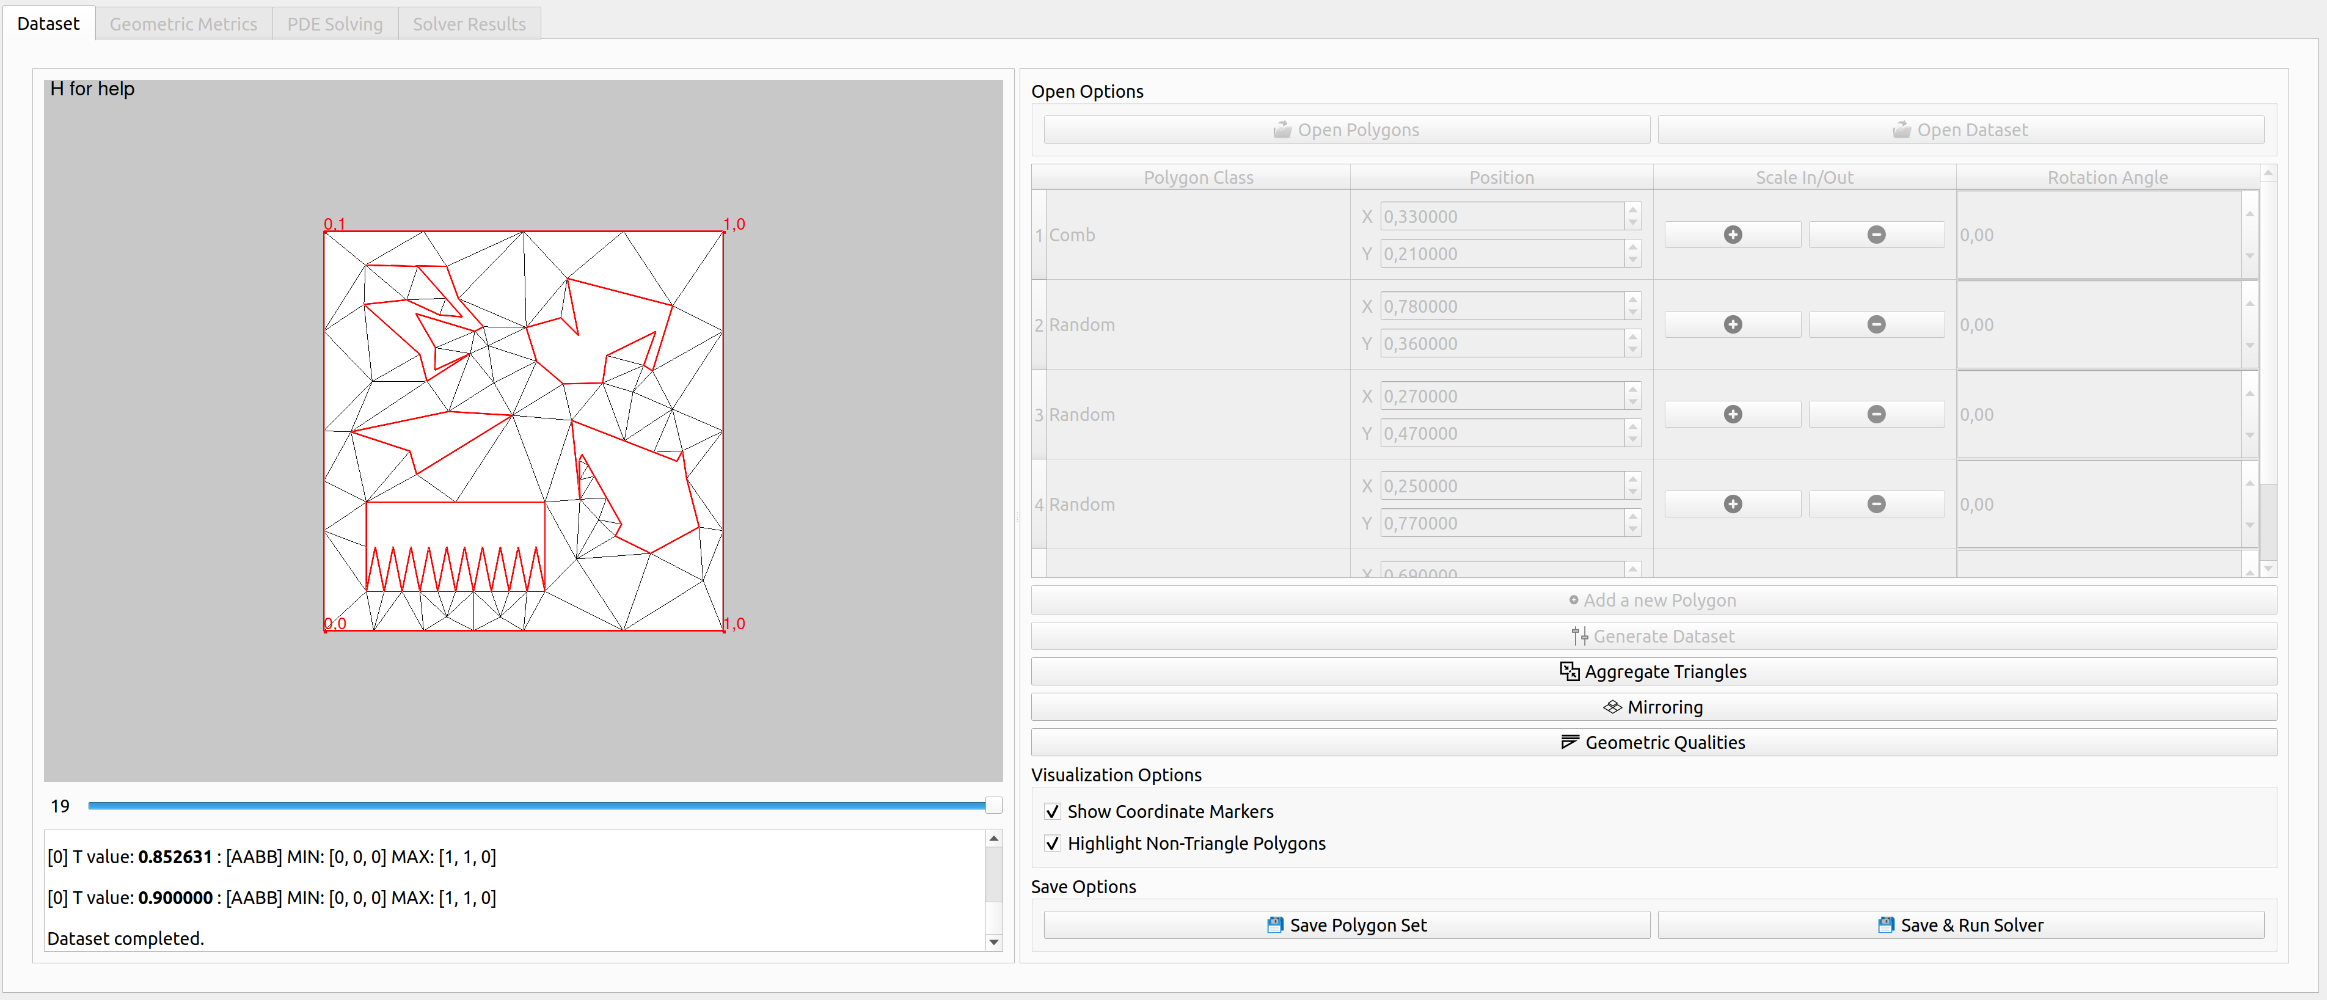Open the Solver Results tab
Image resolution: width=2327 pixels, height=1000 pixels.
tap(469, 23)
